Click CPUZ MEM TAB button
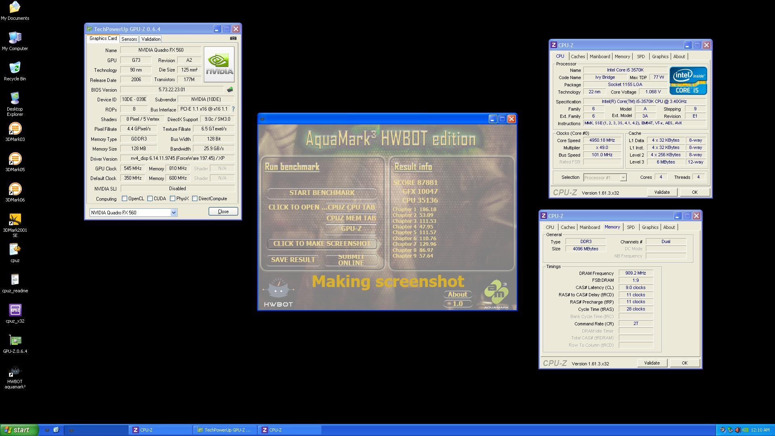The height and width of the screenshot is (436, 775). tap(351, 218)
